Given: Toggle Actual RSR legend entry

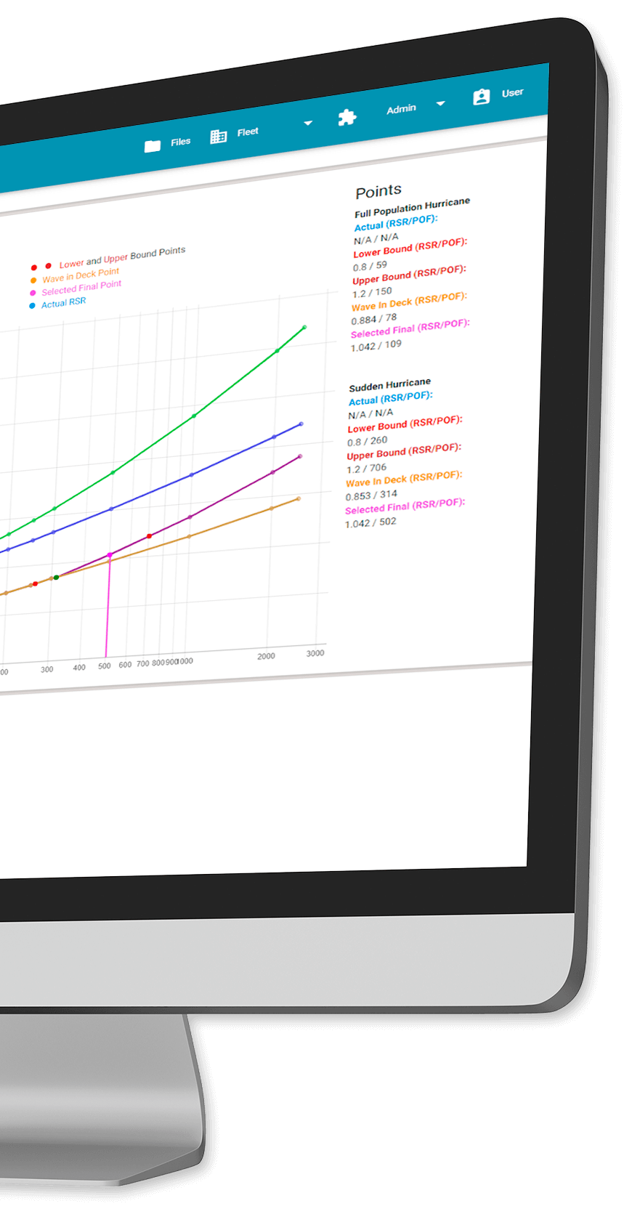Looking at the screenshot, I should pos(63,302).
